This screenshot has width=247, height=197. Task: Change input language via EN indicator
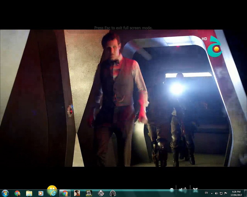(x=206, y=193)
